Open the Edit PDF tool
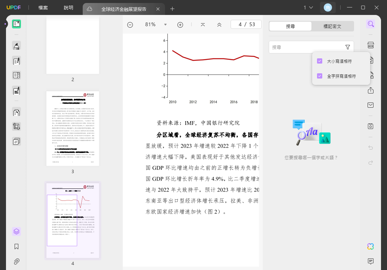The width and height of the screenshot is (387, 270). pyautogui.click(x=16, y=61)
